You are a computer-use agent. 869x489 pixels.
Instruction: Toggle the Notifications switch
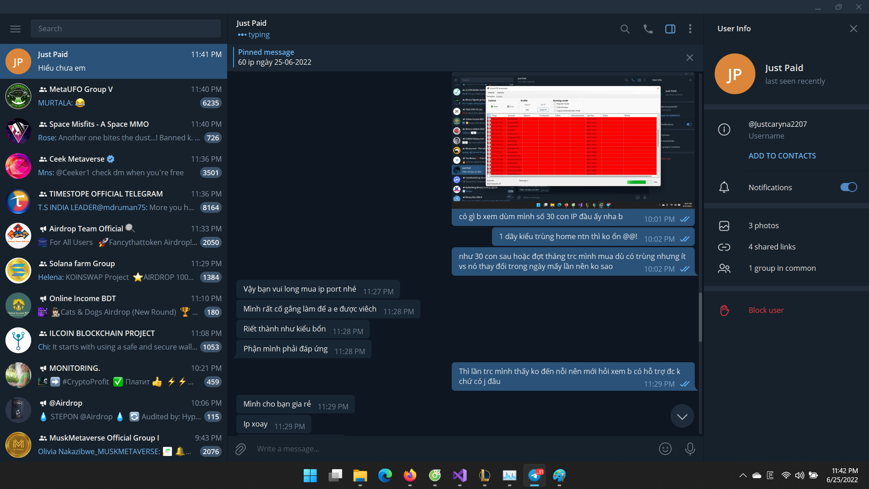click(848, 187)
